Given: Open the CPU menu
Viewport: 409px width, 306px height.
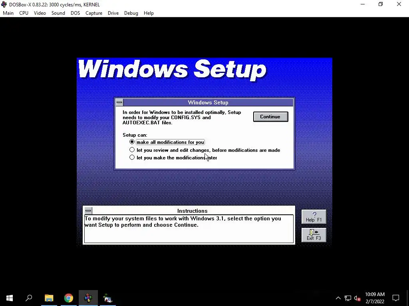Looking at the screenshot, I should [x=24, y=13].
